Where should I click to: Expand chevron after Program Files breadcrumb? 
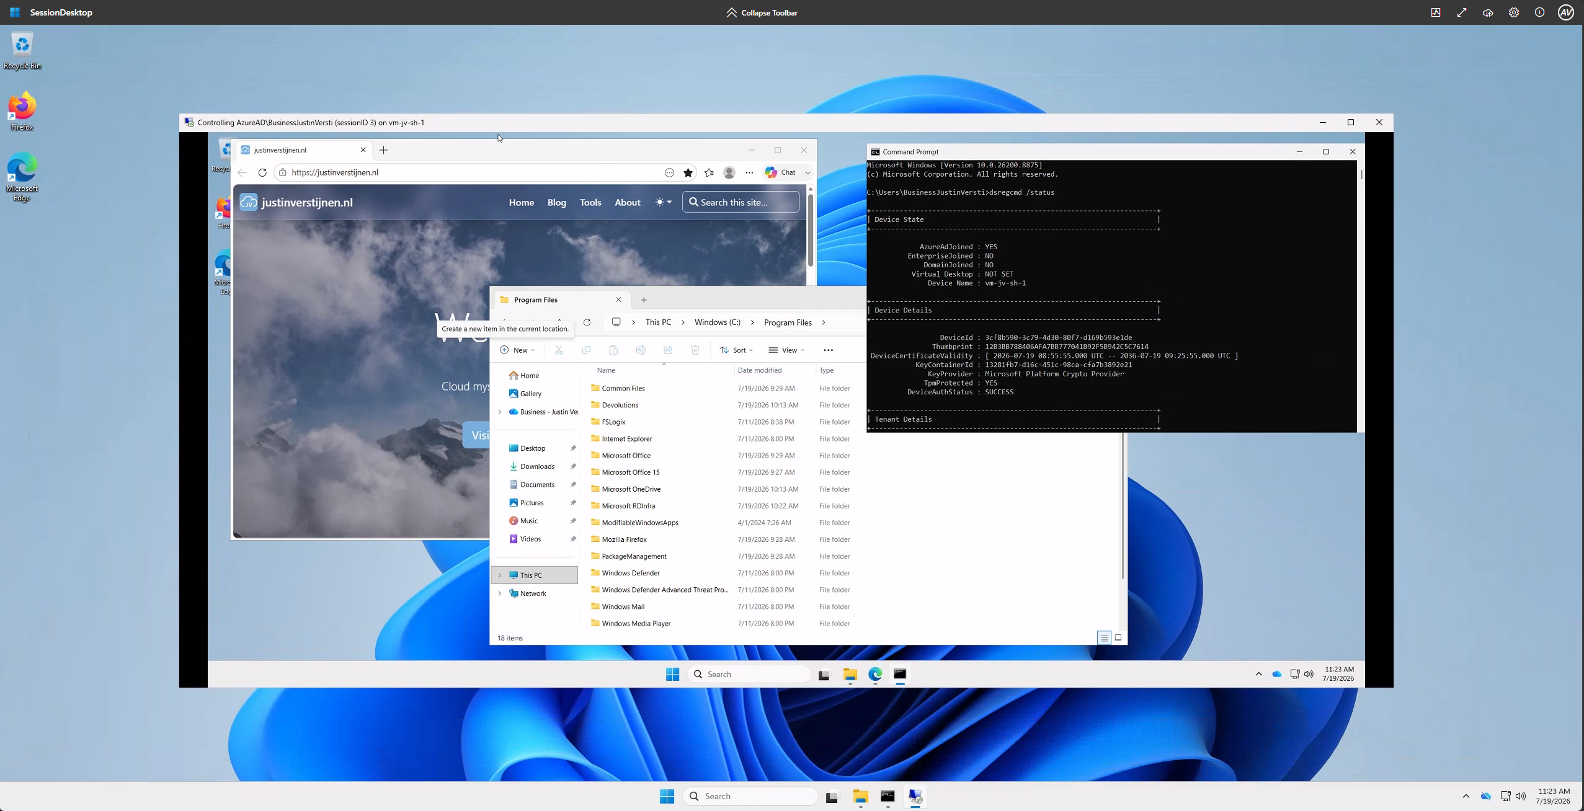pyautogui.click(x=824, y=322)
